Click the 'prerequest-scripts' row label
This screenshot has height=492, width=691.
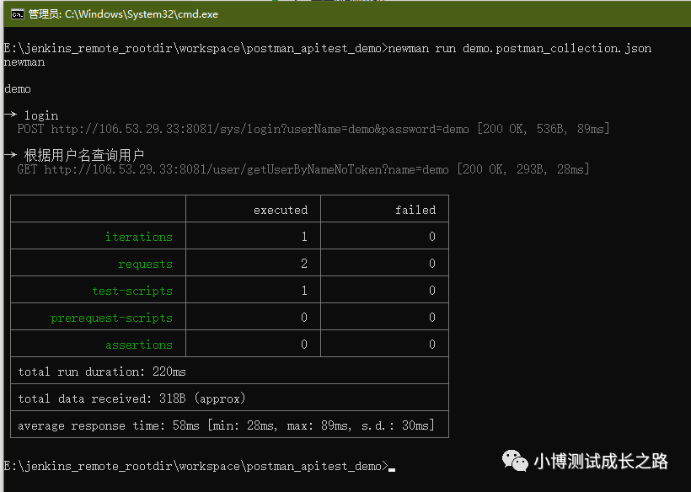coord(111,318)
